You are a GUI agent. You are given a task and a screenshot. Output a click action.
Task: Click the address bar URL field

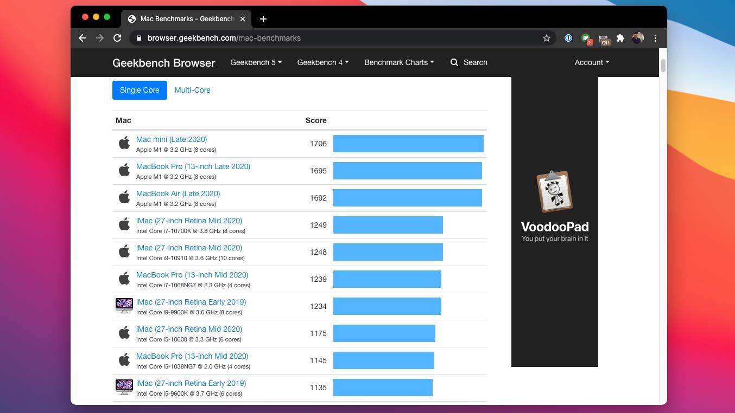click(x=342, y=38)
